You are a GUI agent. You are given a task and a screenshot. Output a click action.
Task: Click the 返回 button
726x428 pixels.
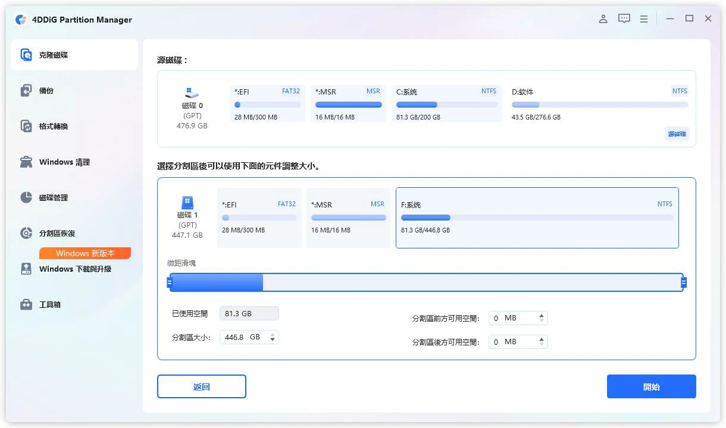point(202,386)
